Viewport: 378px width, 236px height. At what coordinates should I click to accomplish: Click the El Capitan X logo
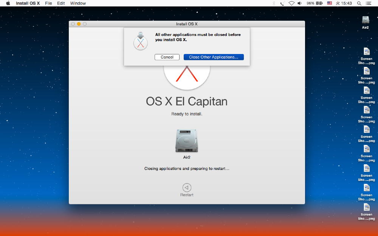tap(187, 77)
